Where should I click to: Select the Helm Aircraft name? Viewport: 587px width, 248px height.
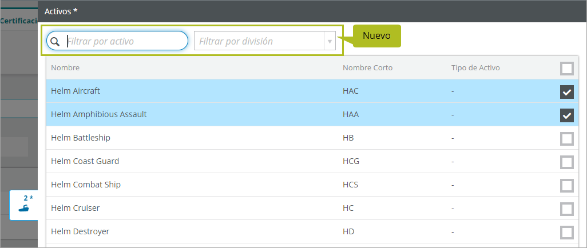click(76, 91)
